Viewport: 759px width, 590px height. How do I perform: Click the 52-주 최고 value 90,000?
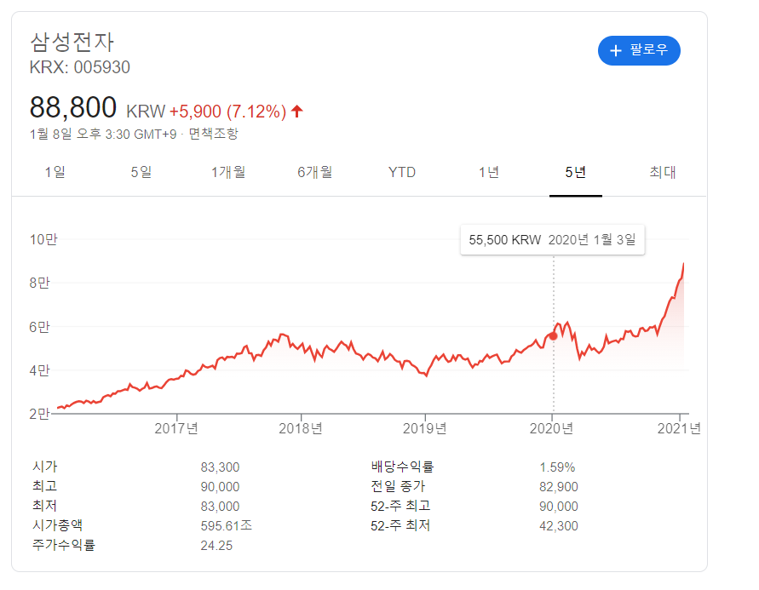559,507
